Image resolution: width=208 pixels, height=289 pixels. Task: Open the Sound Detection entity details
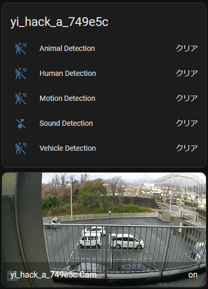[x=66, y=123]
